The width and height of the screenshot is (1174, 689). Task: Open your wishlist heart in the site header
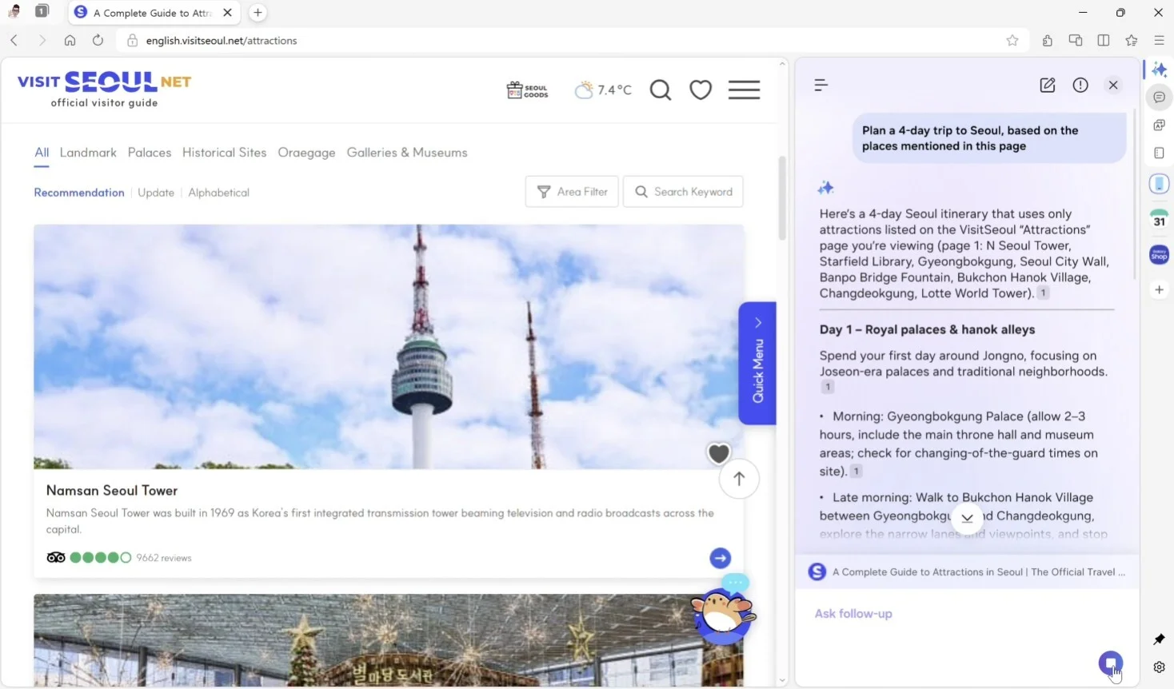coord(701,90)
